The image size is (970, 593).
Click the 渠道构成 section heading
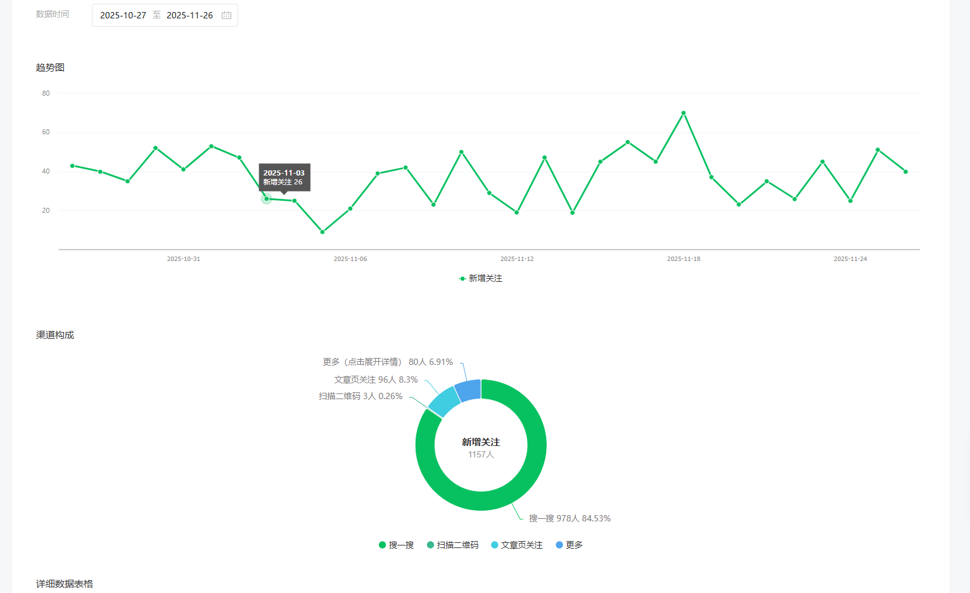point(55,335)
